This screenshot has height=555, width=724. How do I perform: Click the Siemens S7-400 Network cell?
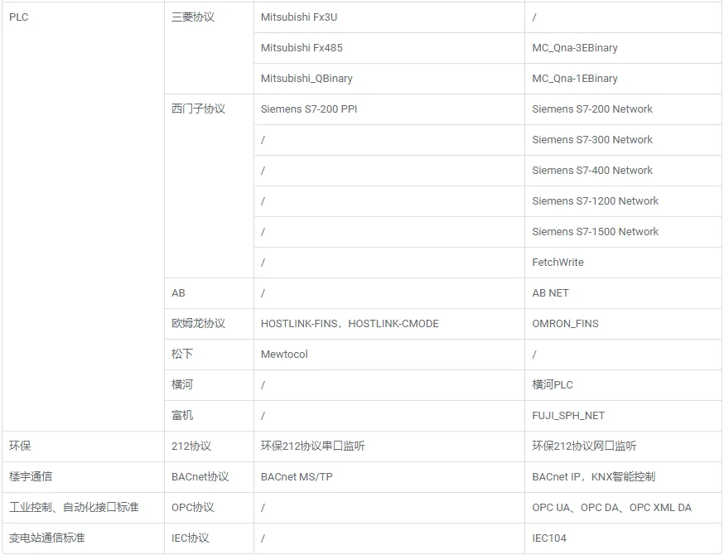623,171
